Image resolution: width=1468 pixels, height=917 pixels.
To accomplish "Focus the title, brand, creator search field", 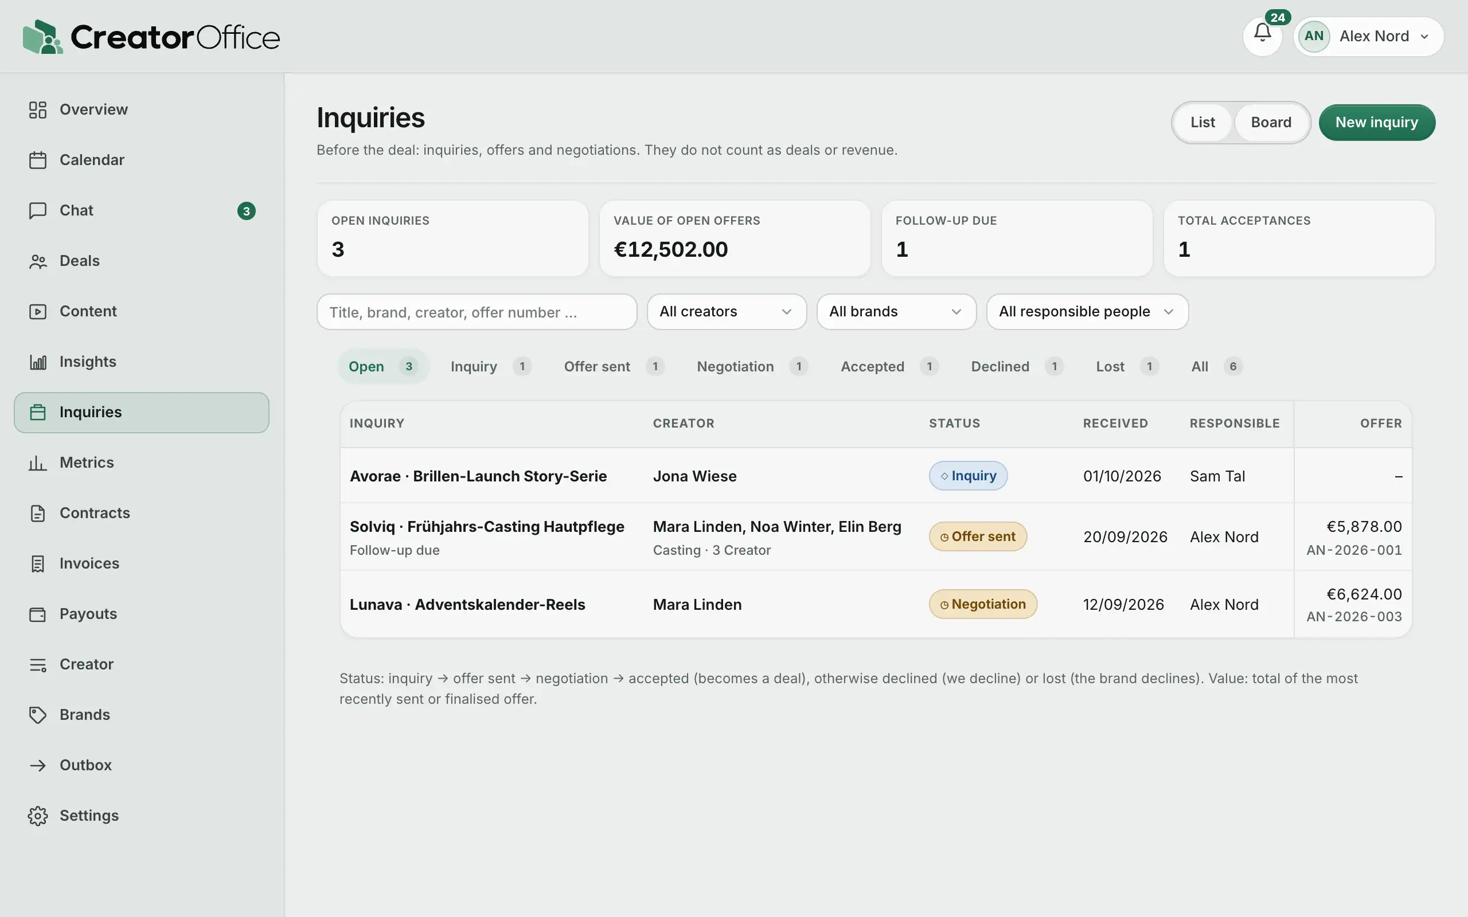I will coord(477,312).
